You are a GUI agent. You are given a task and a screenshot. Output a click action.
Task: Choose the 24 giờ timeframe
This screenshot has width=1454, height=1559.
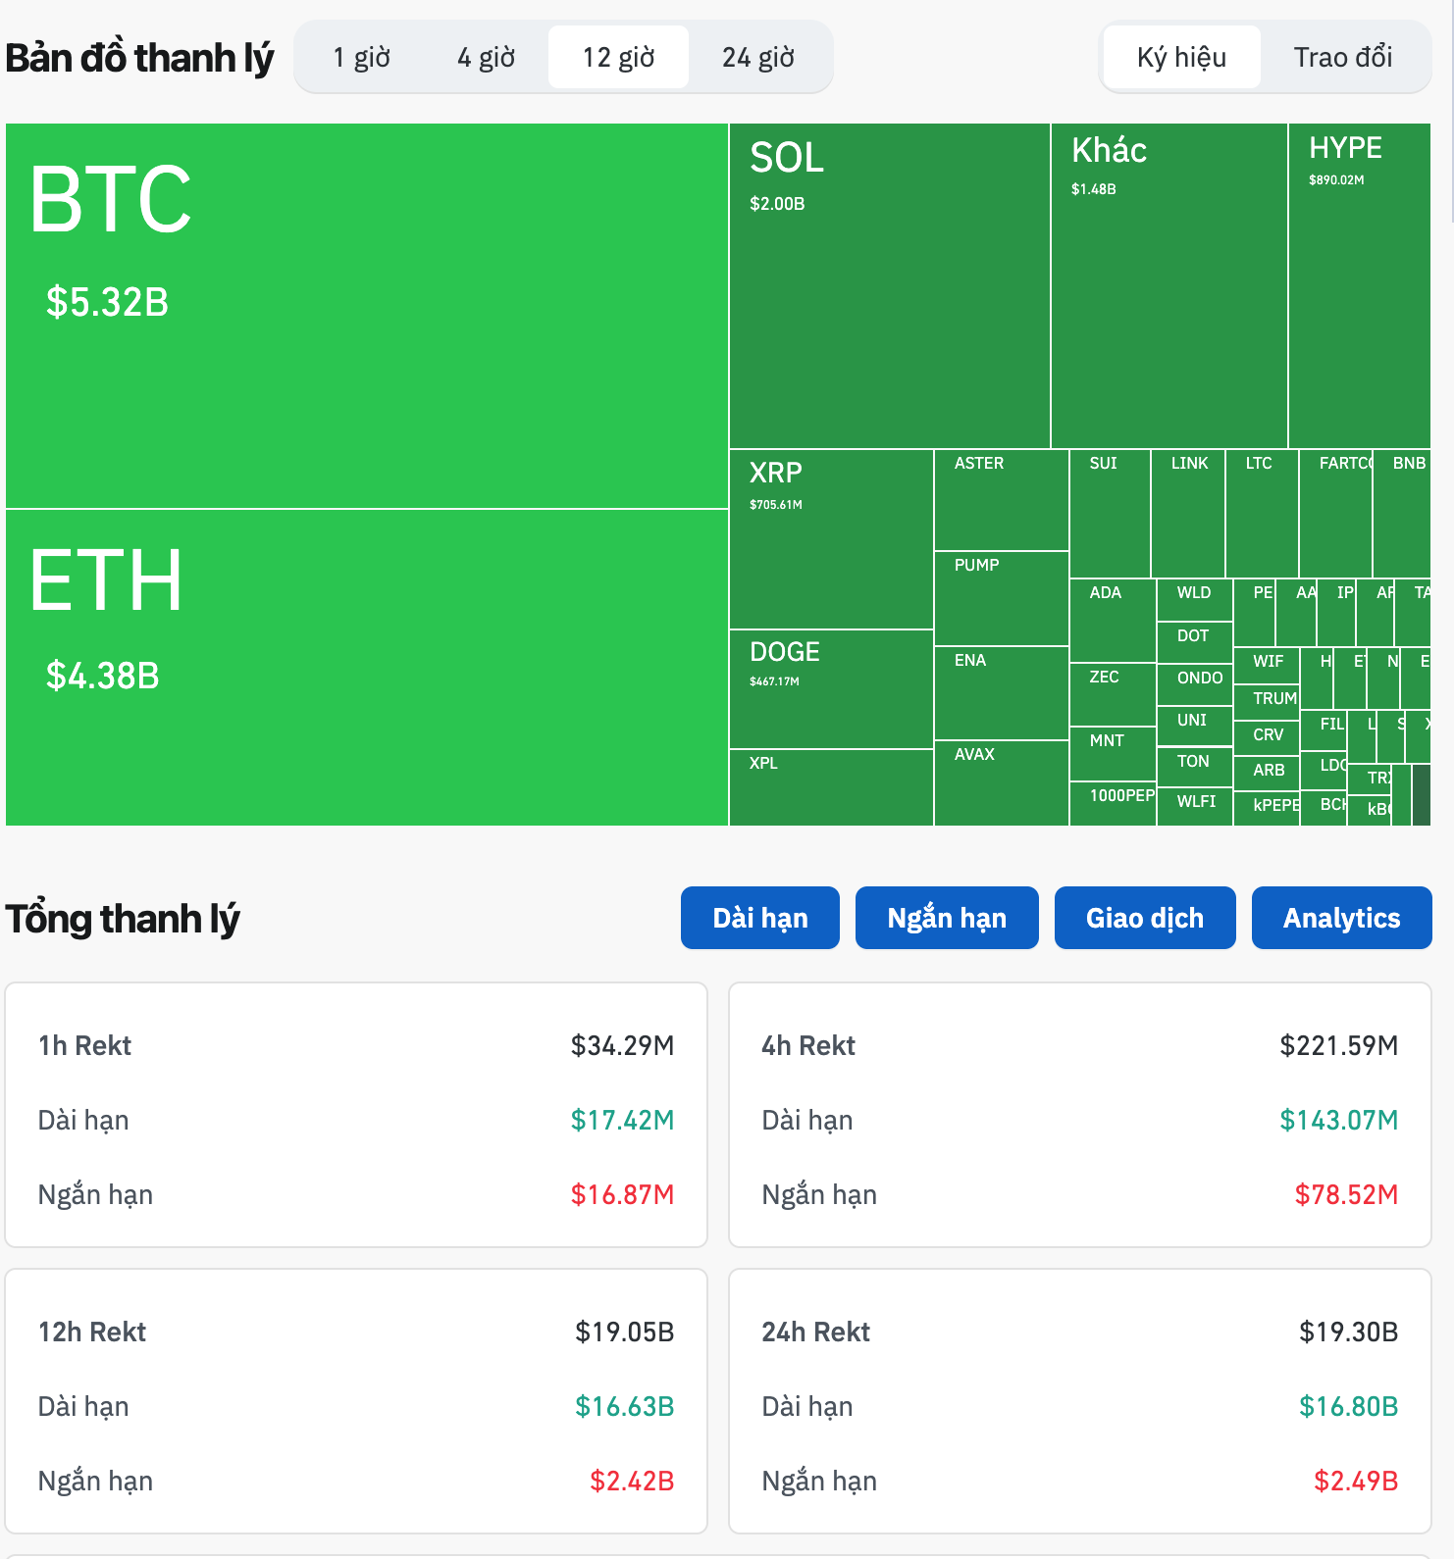coord(758,58)
